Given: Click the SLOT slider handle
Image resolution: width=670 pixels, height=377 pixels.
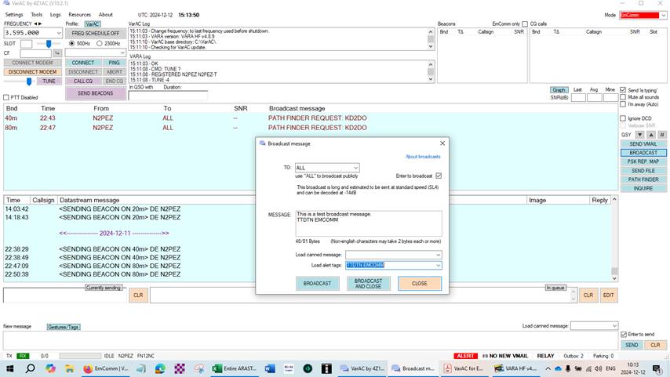Looking at the screenshot, I should [x=49, y=44].
